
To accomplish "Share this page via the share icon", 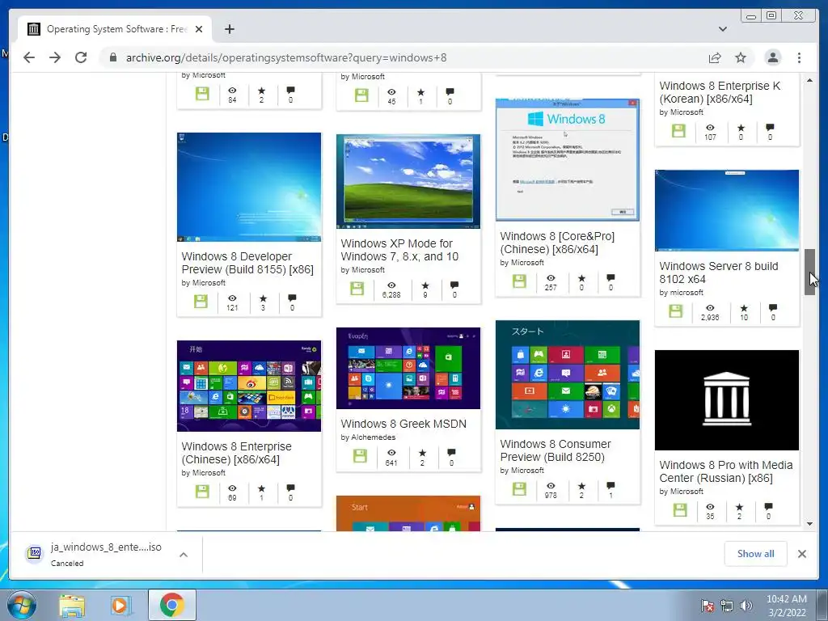I will pyautogui.click(x=715, y=57).
